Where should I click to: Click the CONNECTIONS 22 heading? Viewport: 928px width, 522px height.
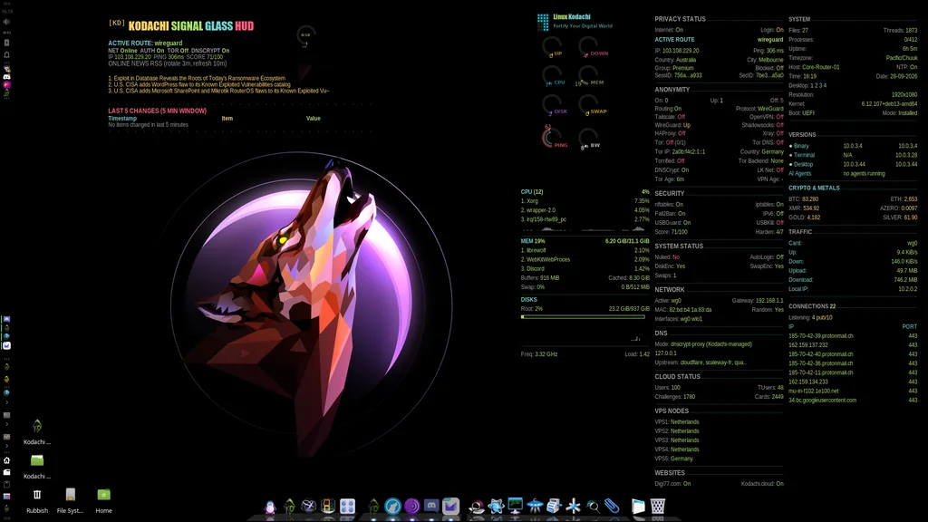pos(811,306)
